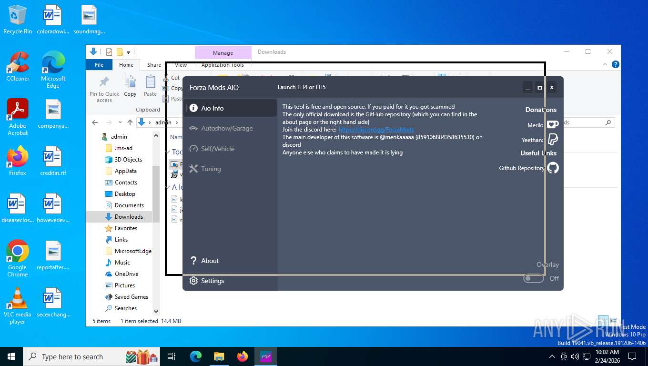
Task: Open Forza Mods Settings
Action: pos(230,281)
